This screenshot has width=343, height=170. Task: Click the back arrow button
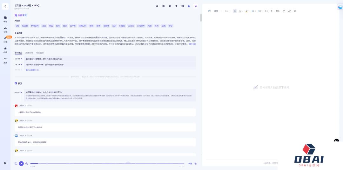pos(5,6)
